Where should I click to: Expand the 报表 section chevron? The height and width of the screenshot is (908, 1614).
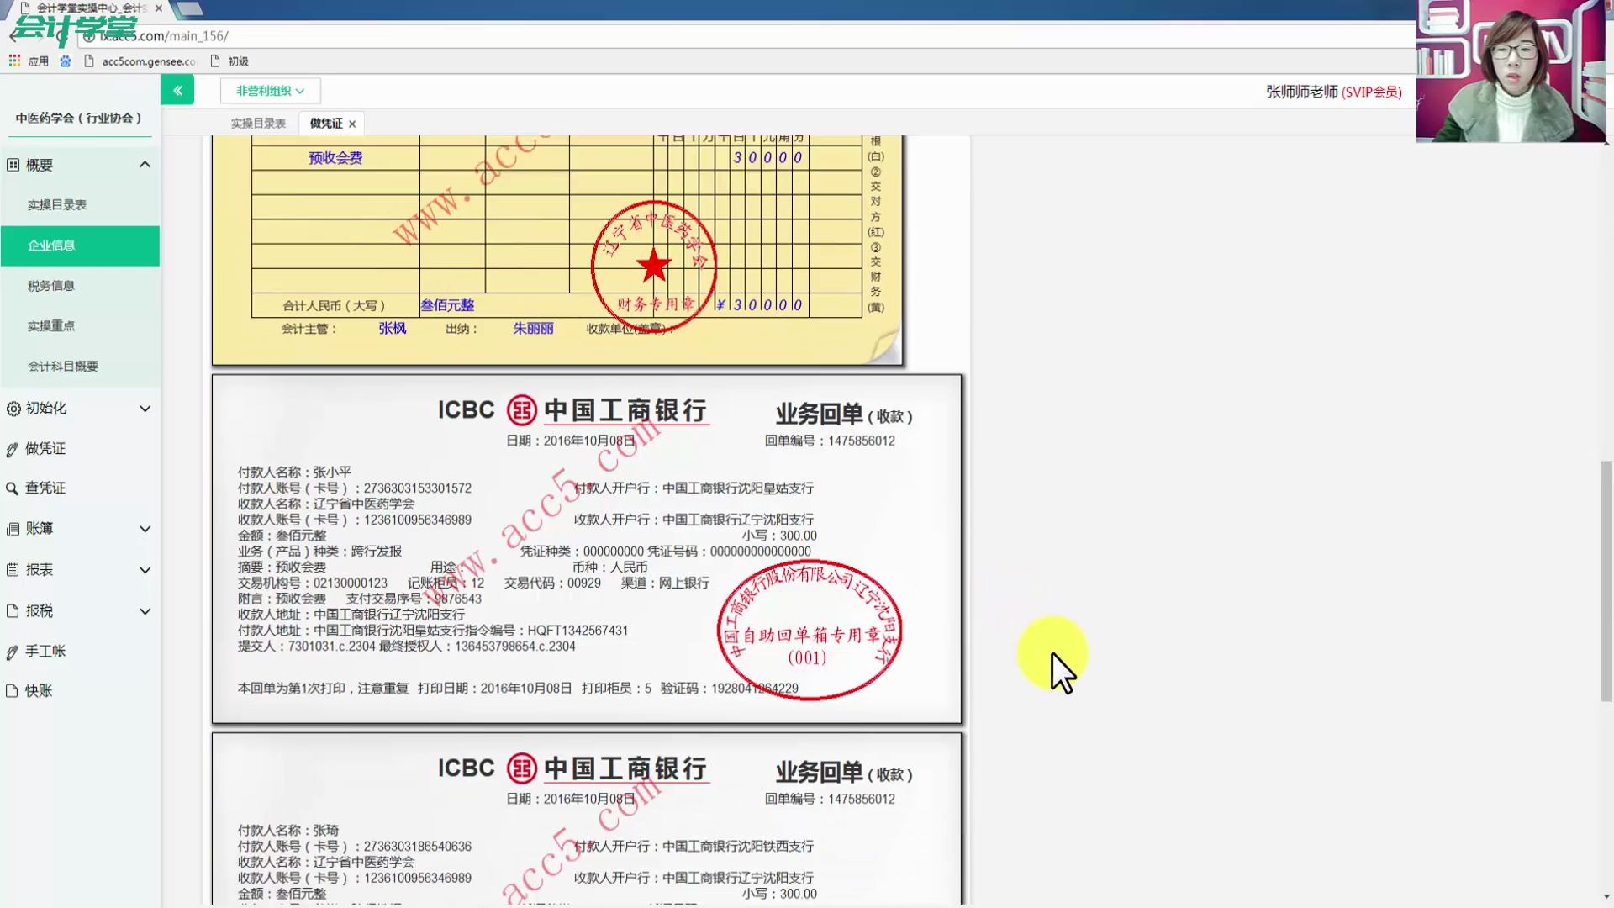[x=145, y=570]
